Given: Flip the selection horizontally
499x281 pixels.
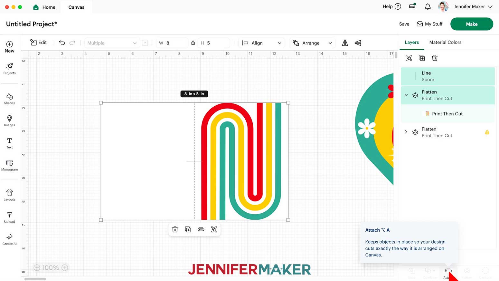Looking at the screenshot, I should pos(345,43).
